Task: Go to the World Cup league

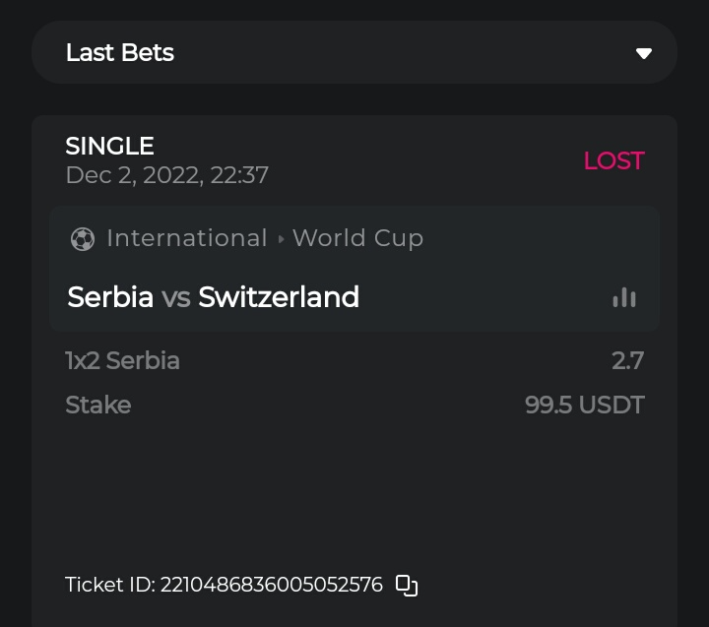Action: coord(357,238)
